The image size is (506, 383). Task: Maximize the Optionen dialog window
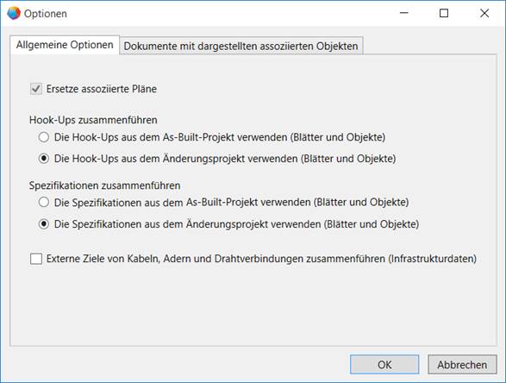[x=444, y=13]
